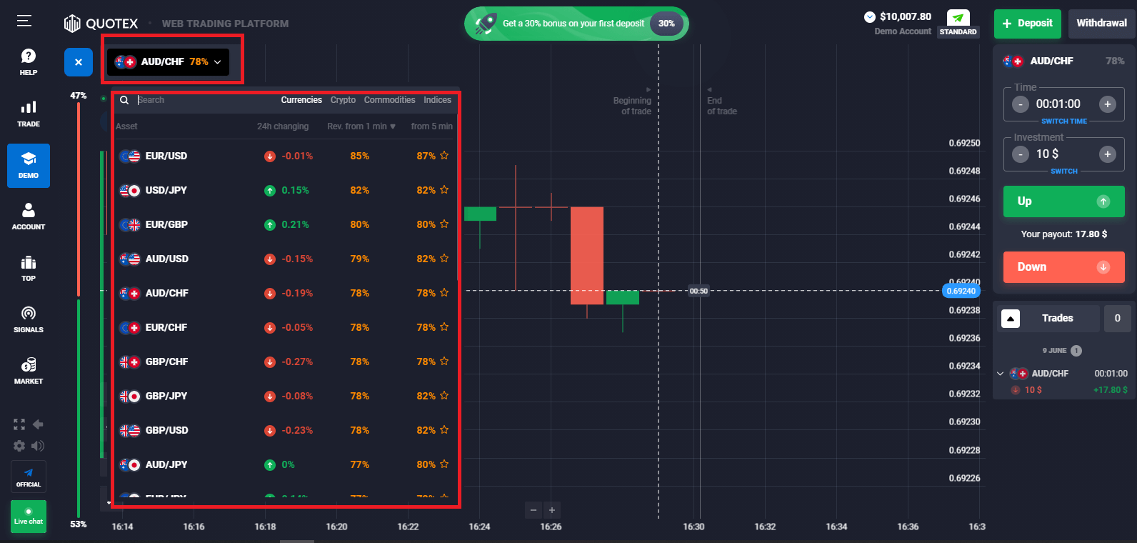Viewport: 1137px width, 543px height.
Task: Increase investment with plus button
Action: click(1108, 154)
